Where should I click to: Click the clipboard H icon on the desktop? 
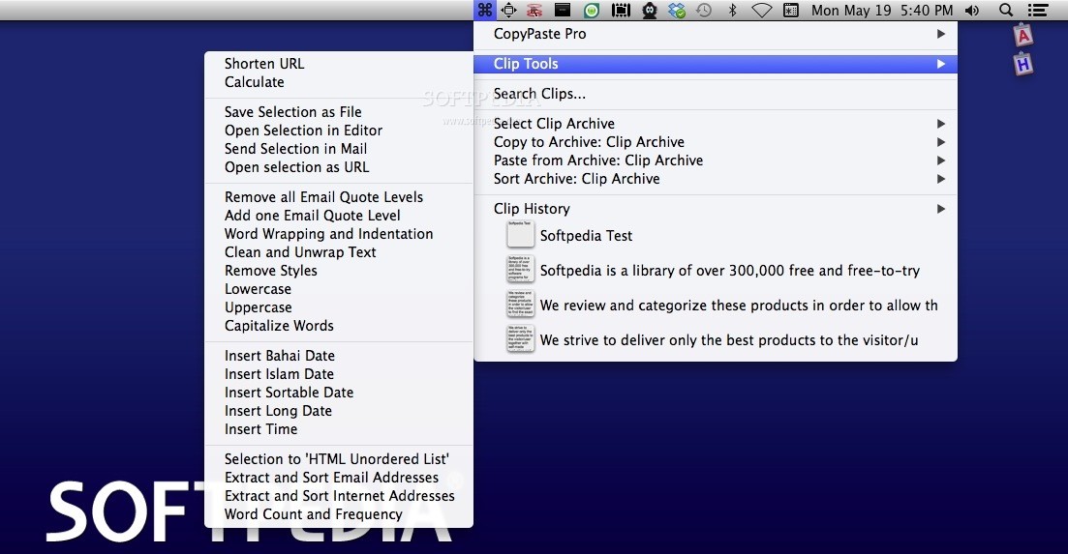(1023, 65)
